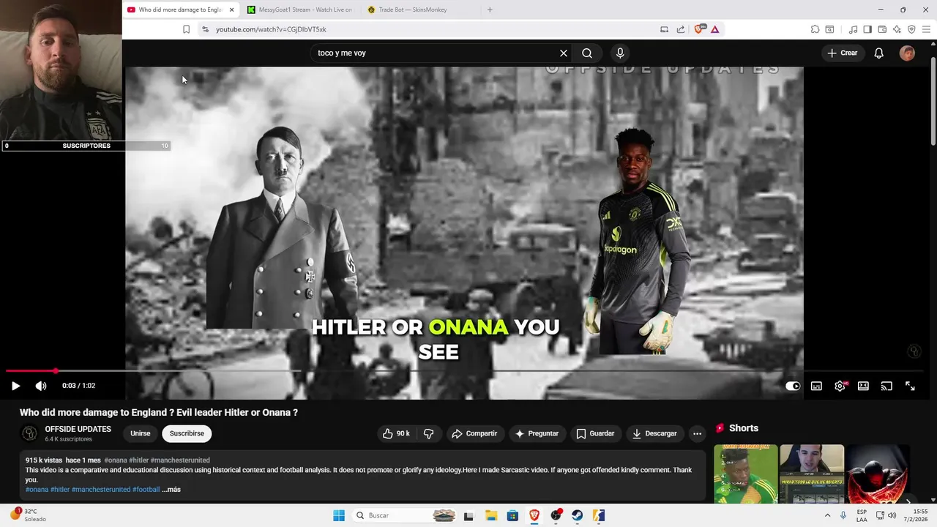Enter fullscreen mode
Screen dimensions: 937x527
click(910, 386)
